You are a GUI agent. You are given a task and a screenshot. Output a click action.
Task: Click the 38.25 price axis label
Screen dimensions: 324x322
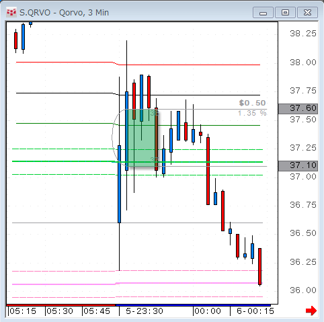pyautogui.click(x=303, y=34)
